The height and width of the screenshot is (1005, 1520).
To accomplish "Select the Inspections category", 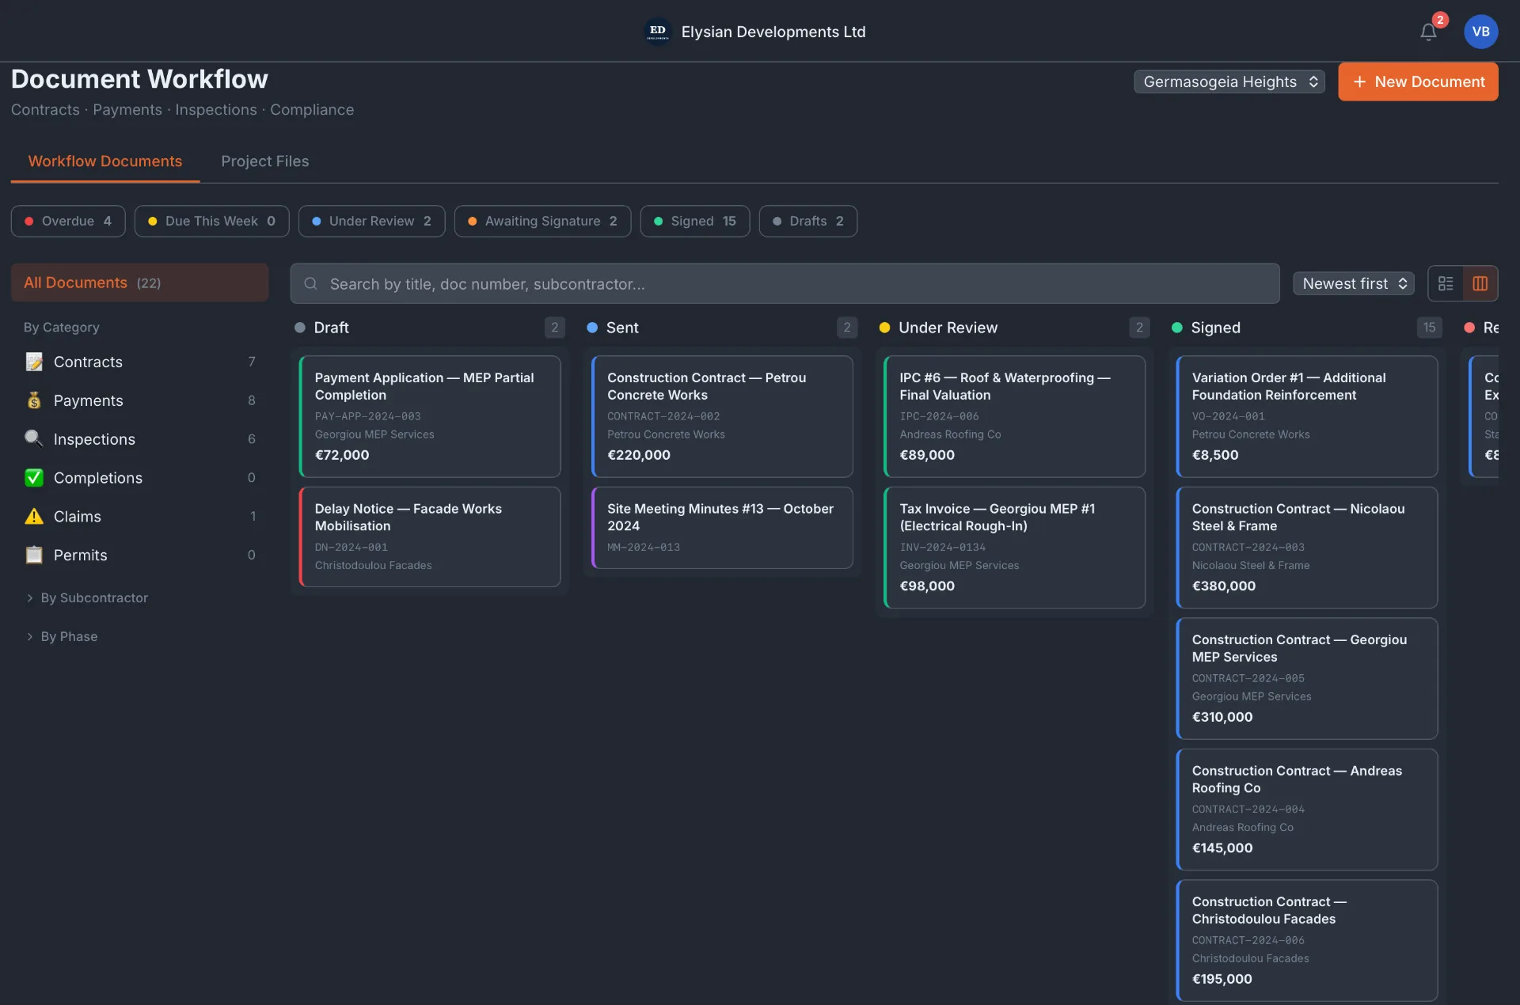I will click(x=139, y=439).
